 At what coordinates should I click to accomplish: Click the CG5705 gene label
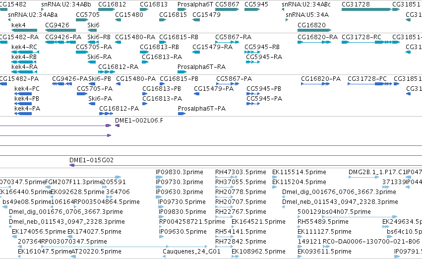[88, 15]
